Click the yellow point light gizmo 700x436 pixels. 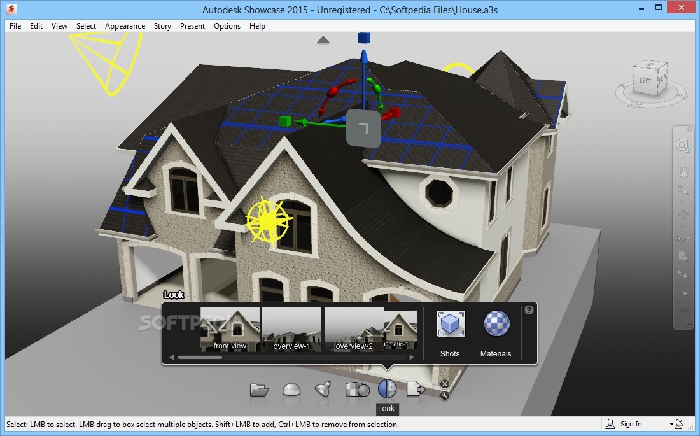tap(268, 221)
